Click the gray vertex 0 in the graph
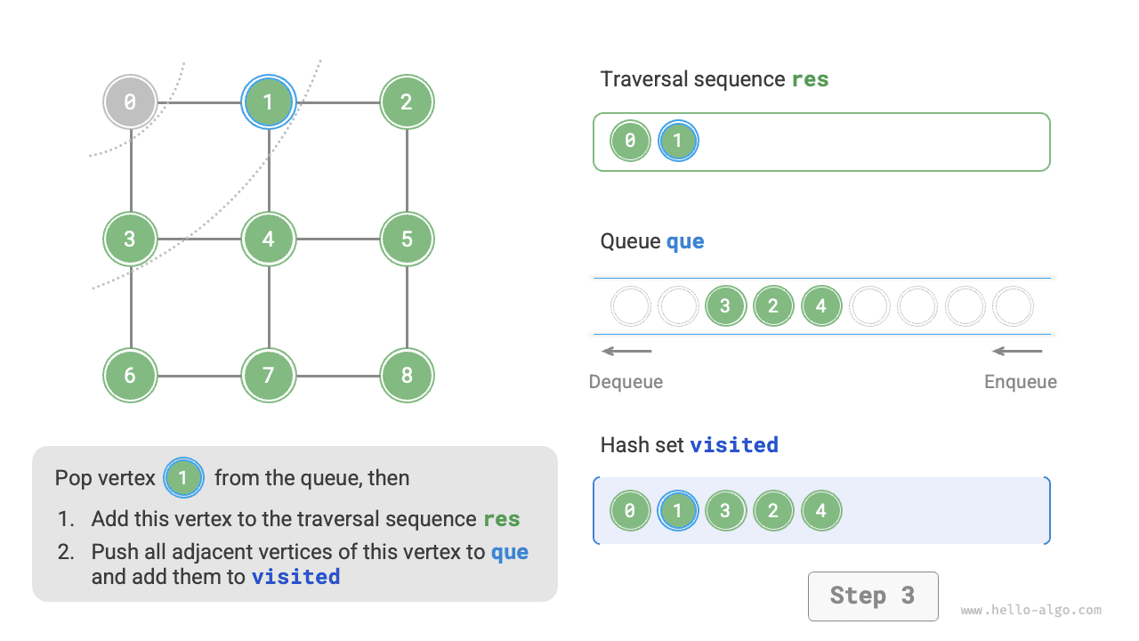This screenshot has width=1139, height=641. (x=130, y=102)
